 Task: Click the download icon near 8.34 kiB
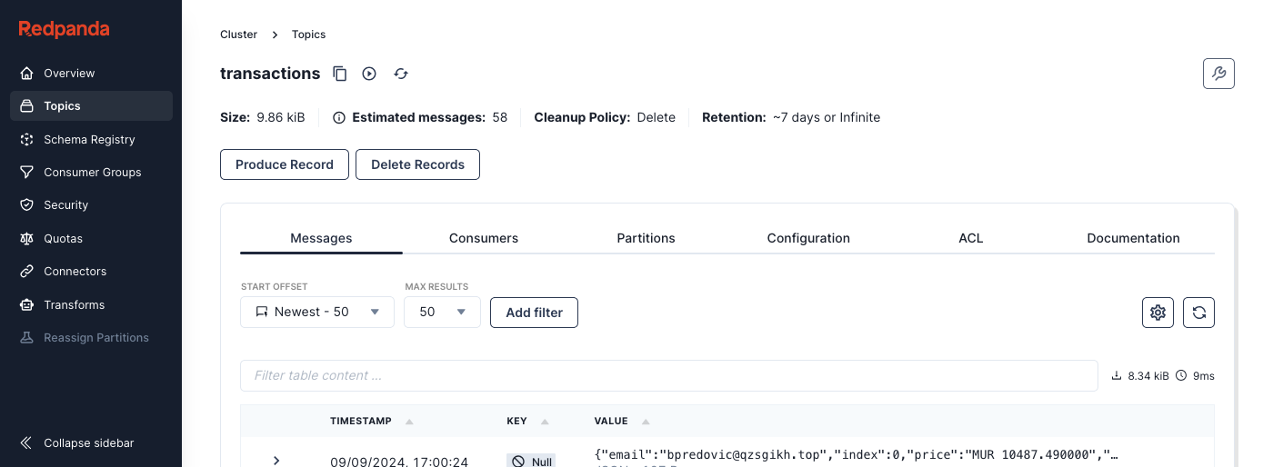(x=1117, y=375)
